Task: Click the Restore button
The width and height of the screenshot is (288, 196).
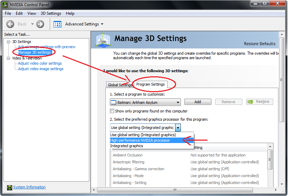Action: (260, 102)
